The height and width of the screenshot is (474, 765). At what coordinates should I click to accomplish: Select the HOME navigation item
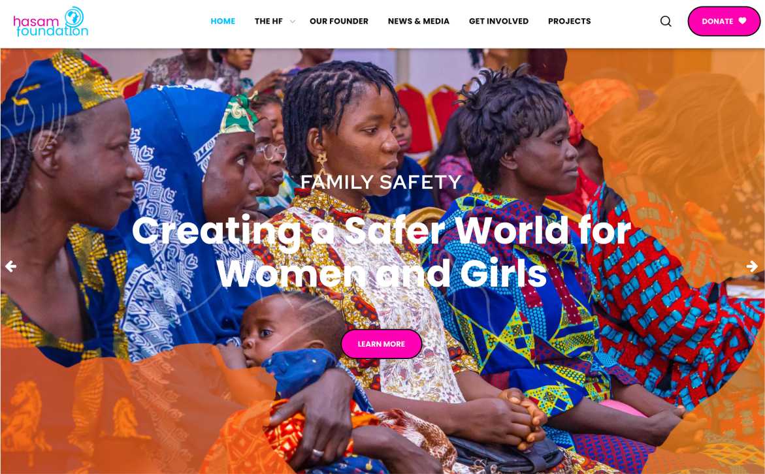pos(223,22)
